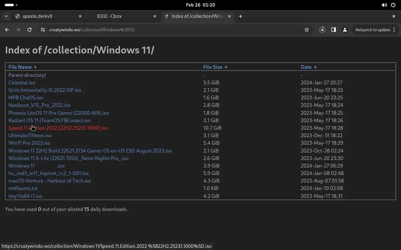Switch to the 8332 · Cbox tab
Screen dimensions: 401x250
[x=123, y=16]
